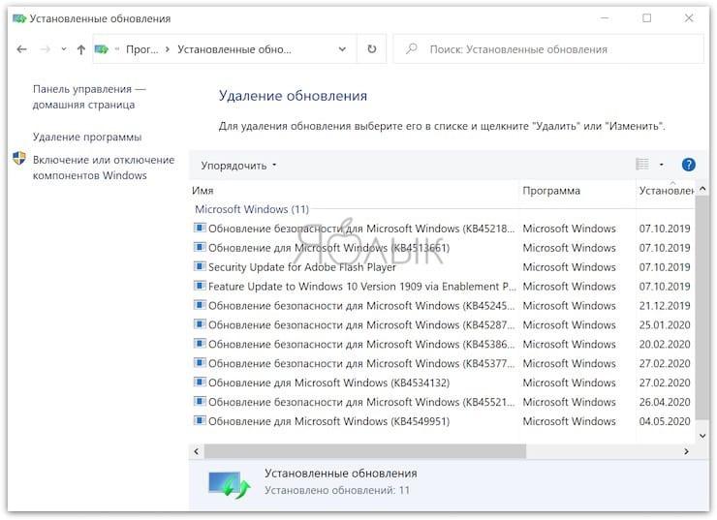This screenshot has width=717, height=520.
Task: Sort by the 'Установлено' column header
Action: pyautogui.click(x=666, y=191)
